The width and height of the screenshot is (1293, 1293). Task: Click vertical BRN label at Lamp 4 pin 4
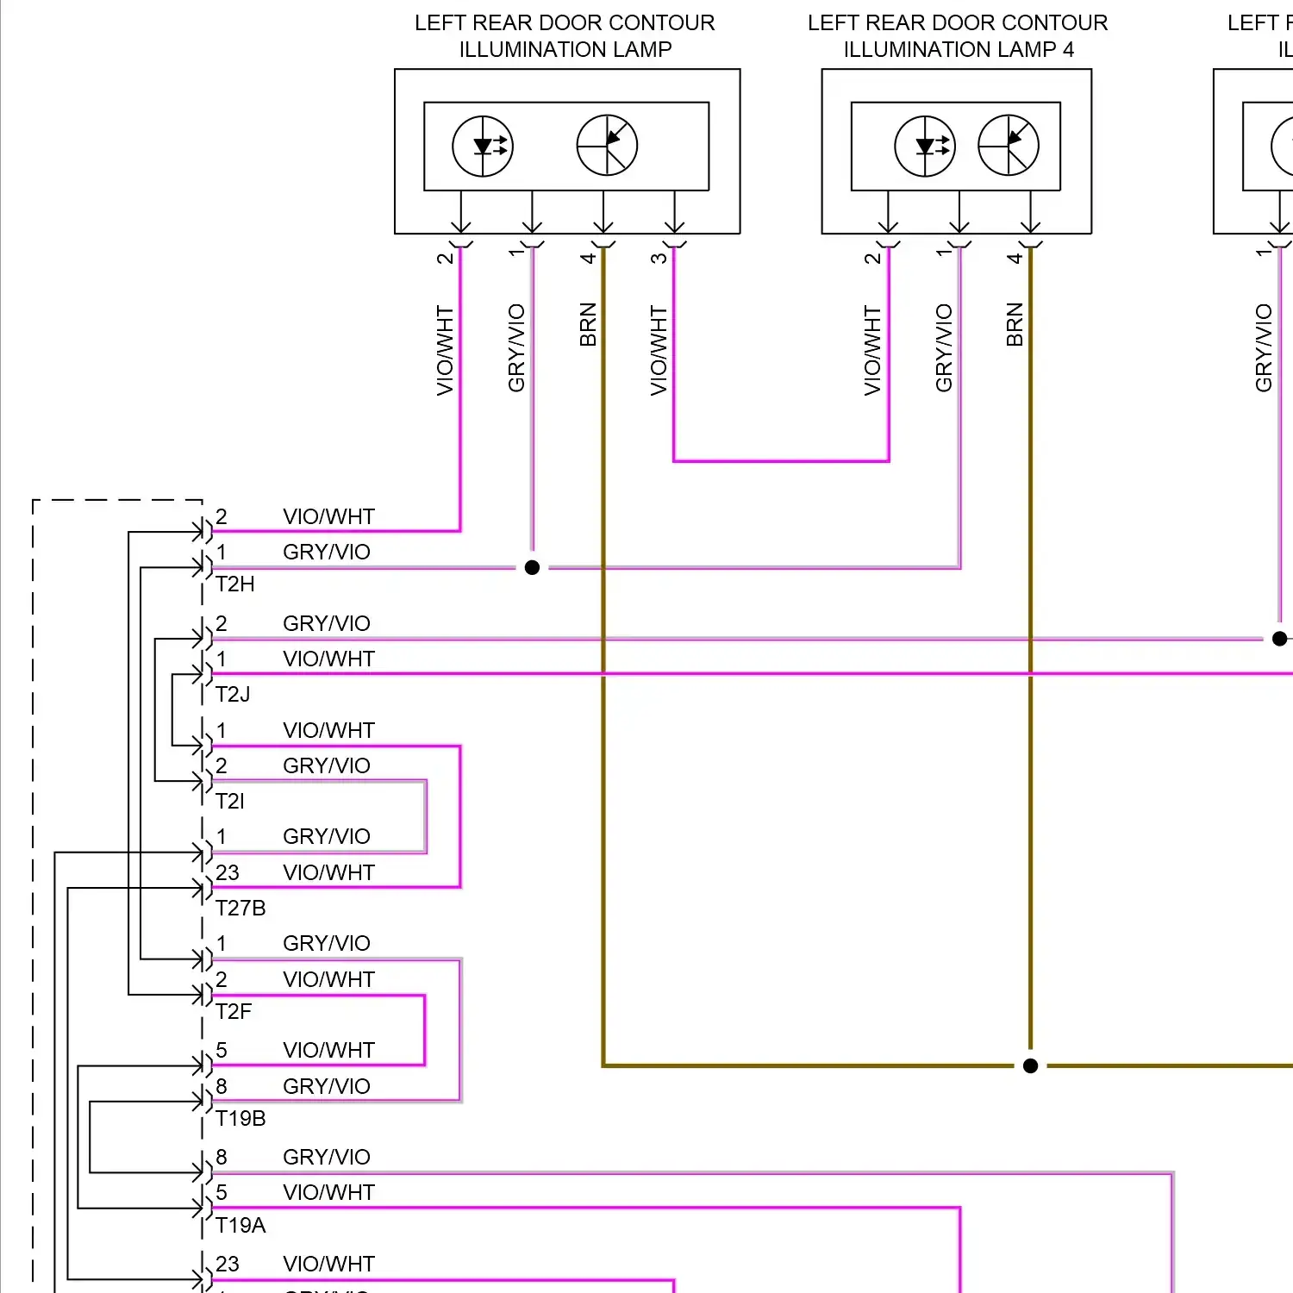coord(1015,325)
